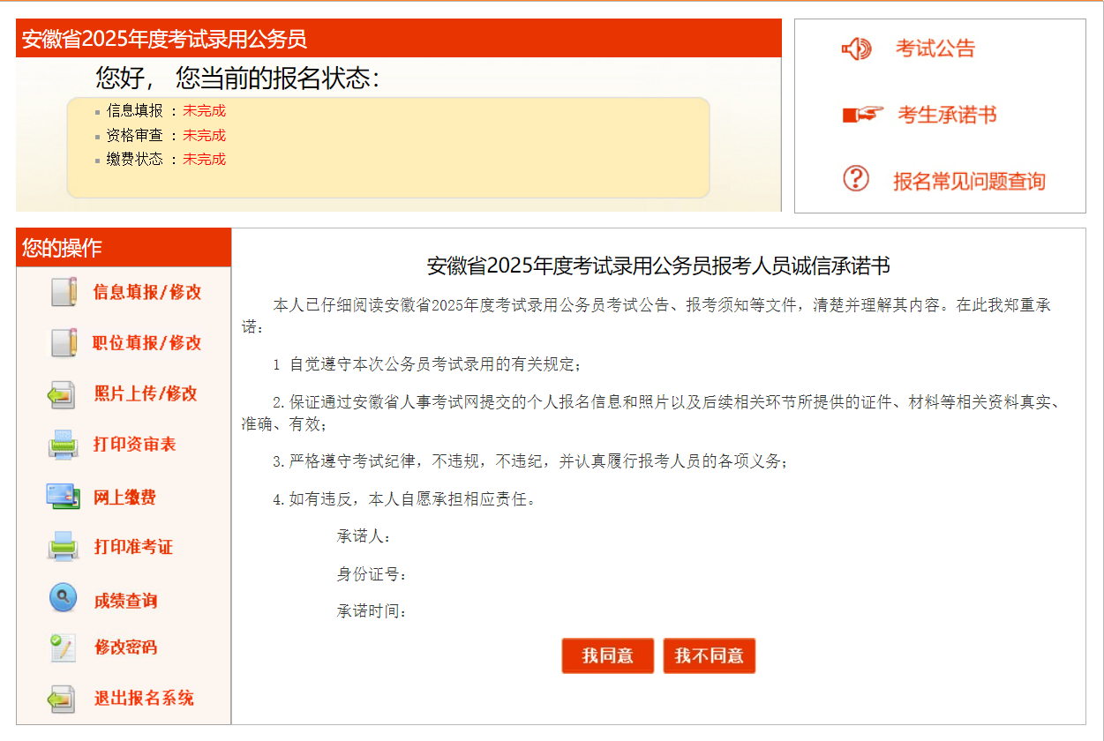The image size is (1104, 741).
Task: Click pledge item 3 严格遵守考试纪律 text
Action: point(530,461)
